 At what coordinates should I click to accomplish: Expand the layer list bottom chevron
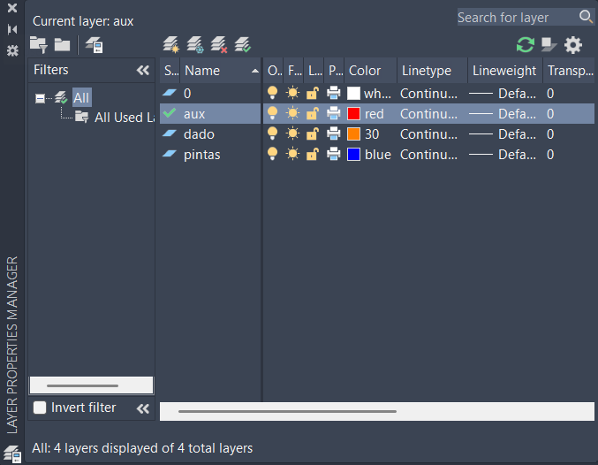[142, 408]
